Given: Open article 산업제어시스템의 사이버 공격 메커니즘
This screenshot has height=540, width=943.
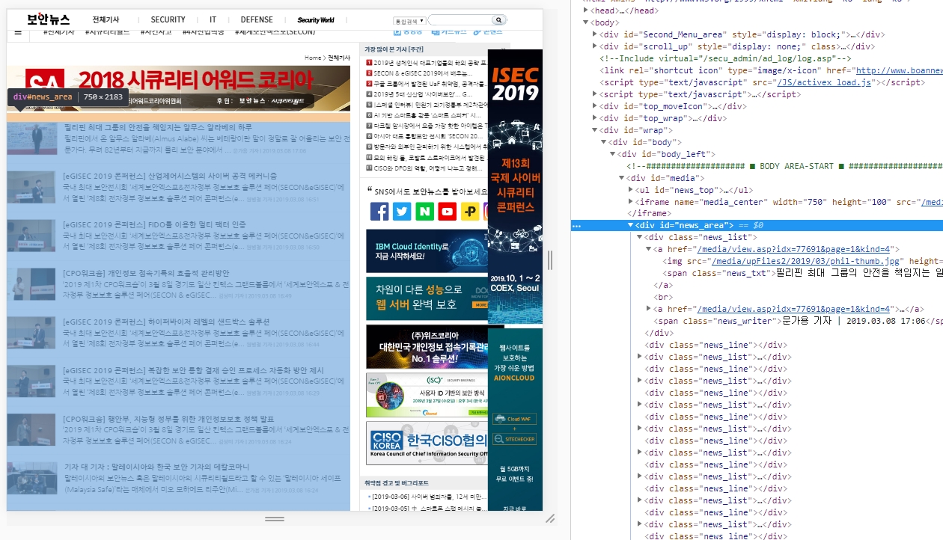Looking at the screenshot, I should 170,176.
